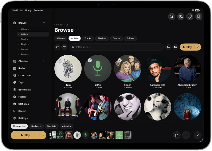Click the Classical sidebar icon
The height and width of the screenshot is (151, 212).
click(14, 61)
